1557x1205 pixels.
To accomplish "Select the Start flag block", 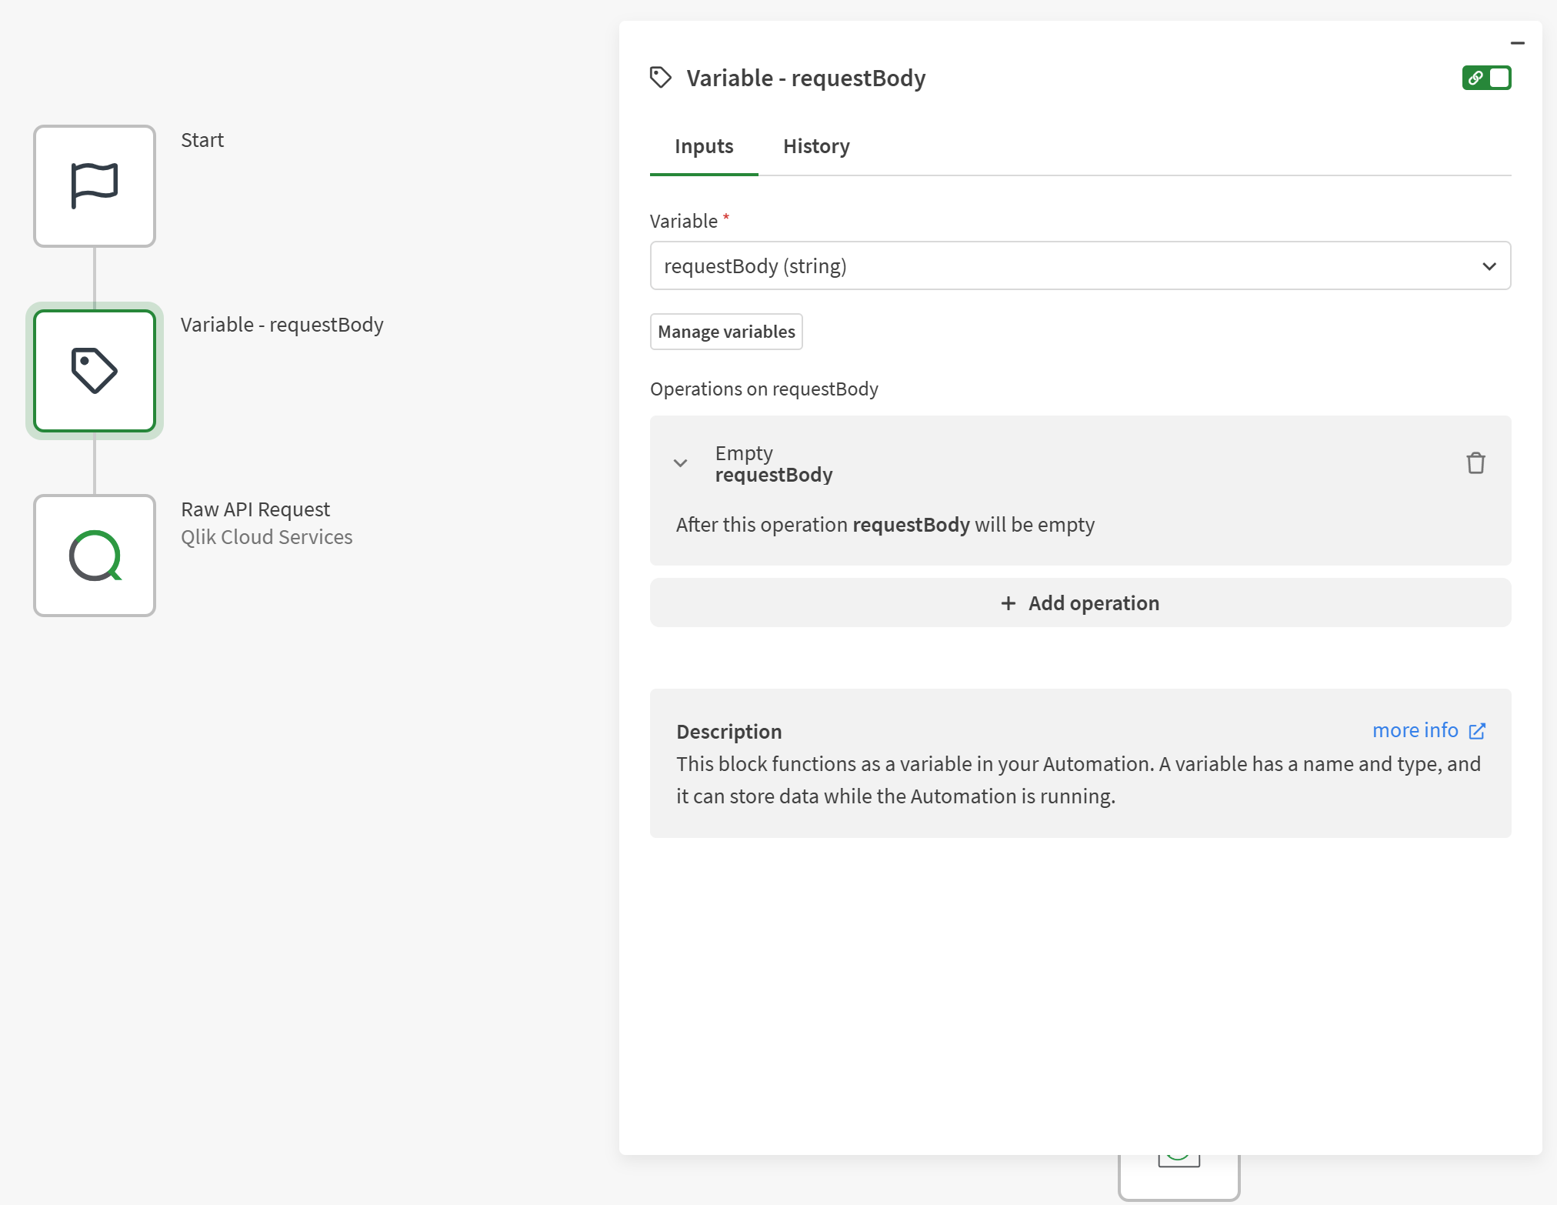I will [95, 186].
